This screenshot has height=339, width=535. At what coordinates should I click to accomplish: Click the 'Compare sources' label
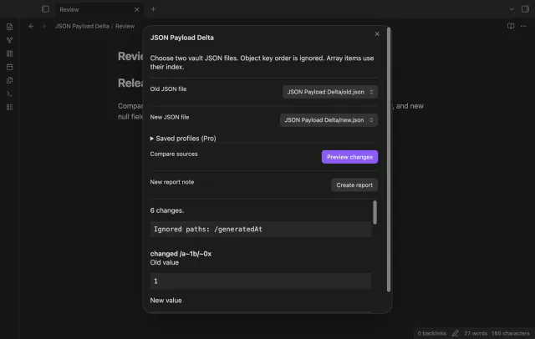(174, 154)
